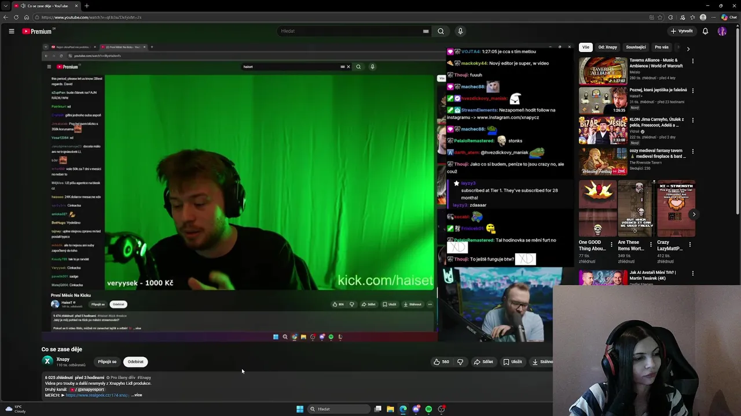Open tab list dropdown in browser
The height and width of the screenshot is (416, 741).
coord(6,6)
